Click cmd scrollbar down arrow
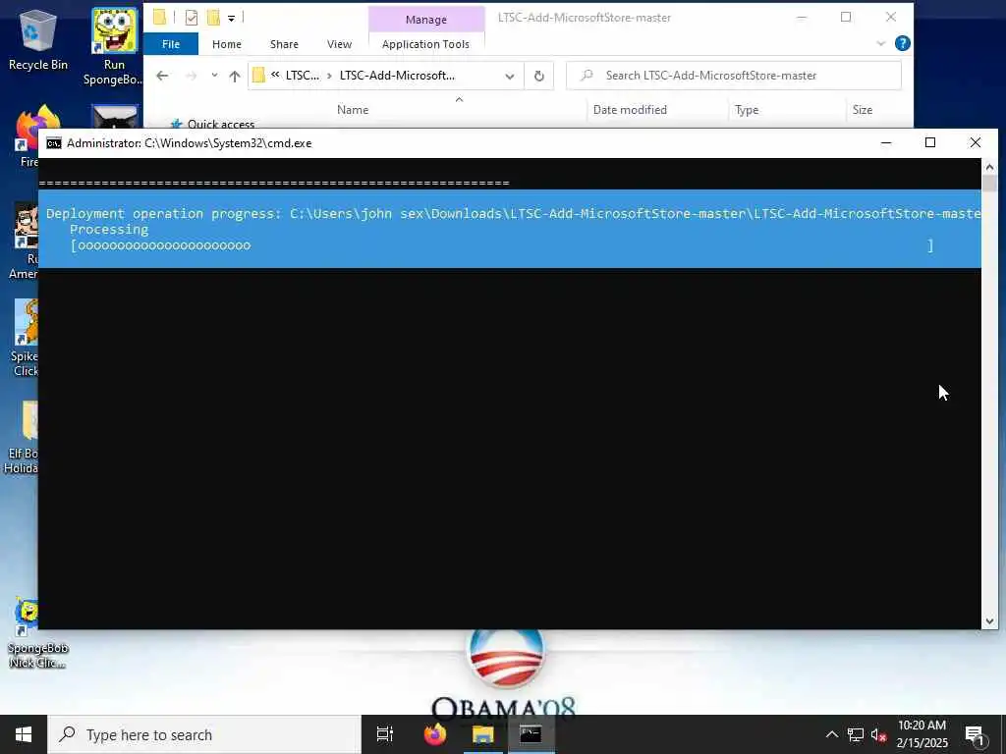Image resolution: width=1006 pixels, height=754 pixels. [989, 620]
